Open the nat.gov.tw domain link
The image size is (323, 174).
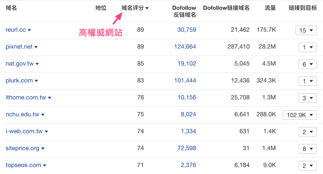tap(20, 64)
